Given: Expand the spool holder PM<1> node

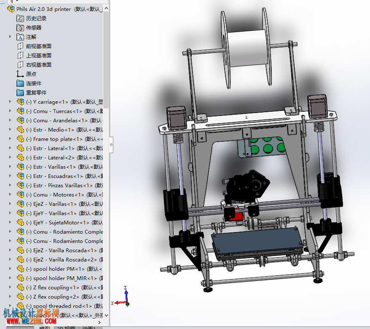Looking at the screenshot, I should [10, 269].
